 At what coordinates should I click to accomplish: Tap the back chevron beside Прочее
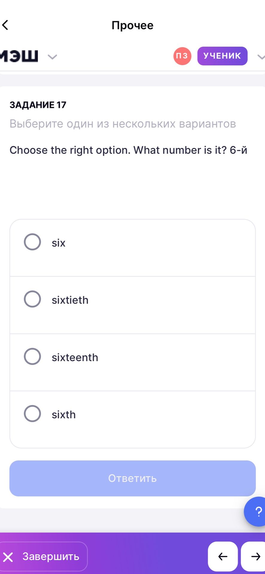tap(5, 25)
